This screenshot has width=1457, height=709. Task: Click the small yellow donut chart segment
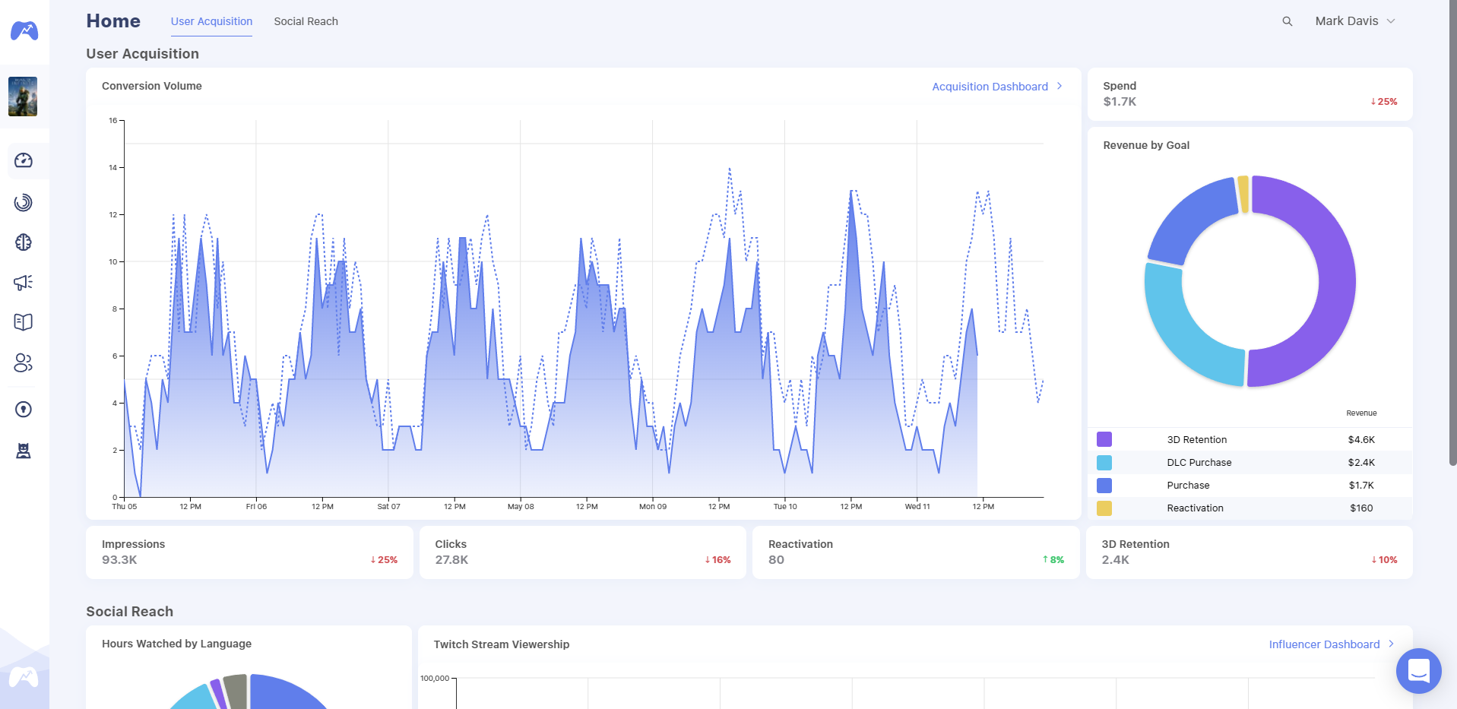tap(1243, 195)
